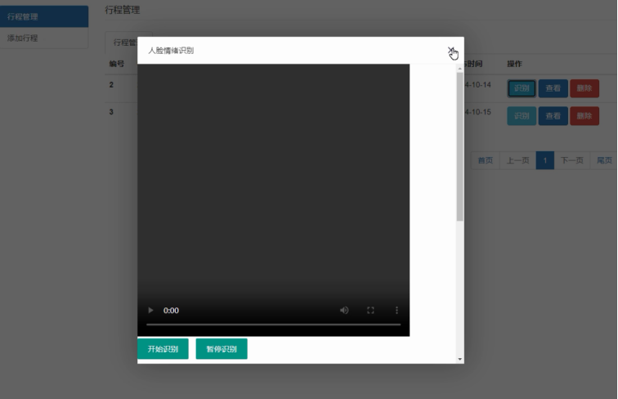The height and width of the screenshot is (399, 618).
Task: Click 查看 button for row 2
Action: coord(553,88)
